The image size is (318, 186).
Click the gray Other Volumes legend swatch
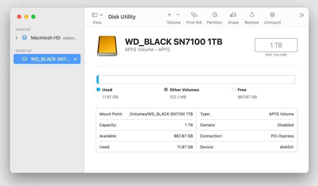[166, 90]
